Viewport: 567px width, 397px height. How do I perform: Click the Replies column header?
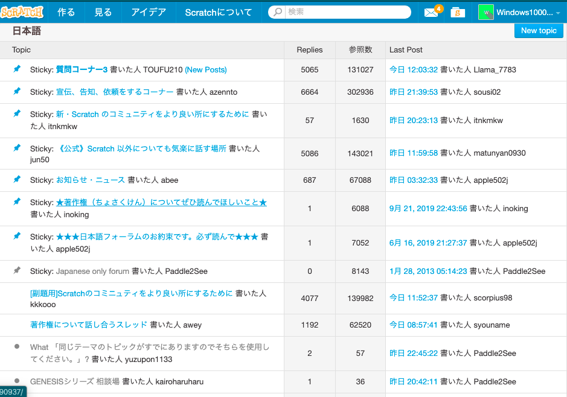[x=310, y=50]
